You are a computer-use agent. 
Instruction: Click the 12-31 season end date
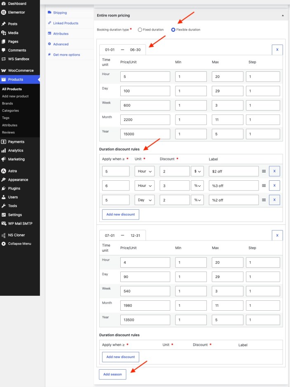click(135, 236)
